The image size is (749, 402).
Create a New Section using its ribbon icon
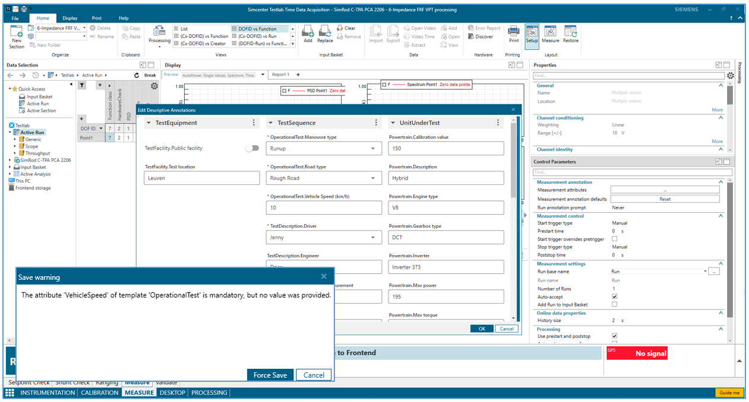(x=15, y=34)
